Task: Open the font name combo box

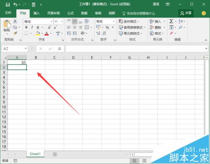Action: (x=38, y=21)
